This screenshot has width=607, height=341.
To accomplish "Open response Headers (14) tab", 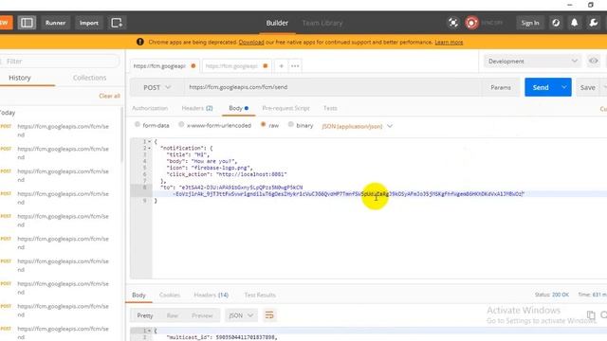I will pyautogui.click(x=211, y=295).
